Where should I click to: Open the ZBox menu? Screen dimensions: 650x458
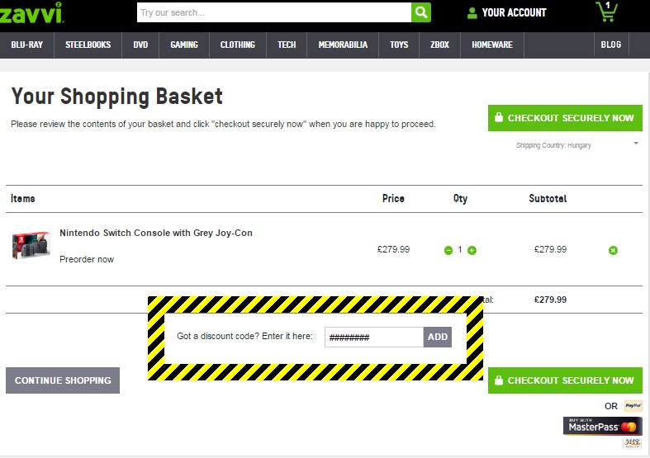point(440,45)
